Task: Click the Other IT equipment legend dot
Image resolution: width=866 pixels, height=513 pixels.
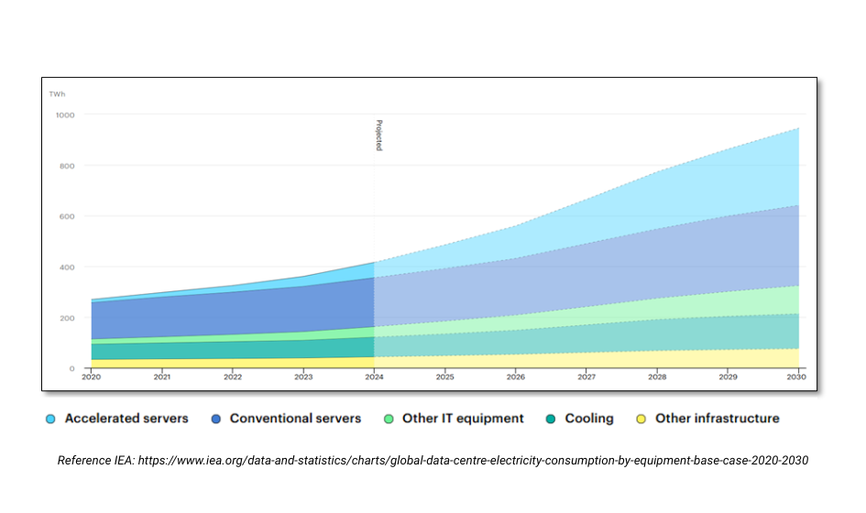Action: pos(389,419)
